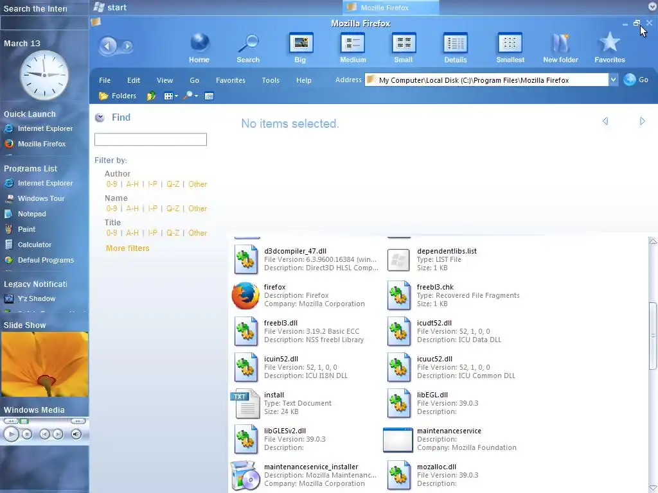Filter Author by 0-9

point(112,184)
